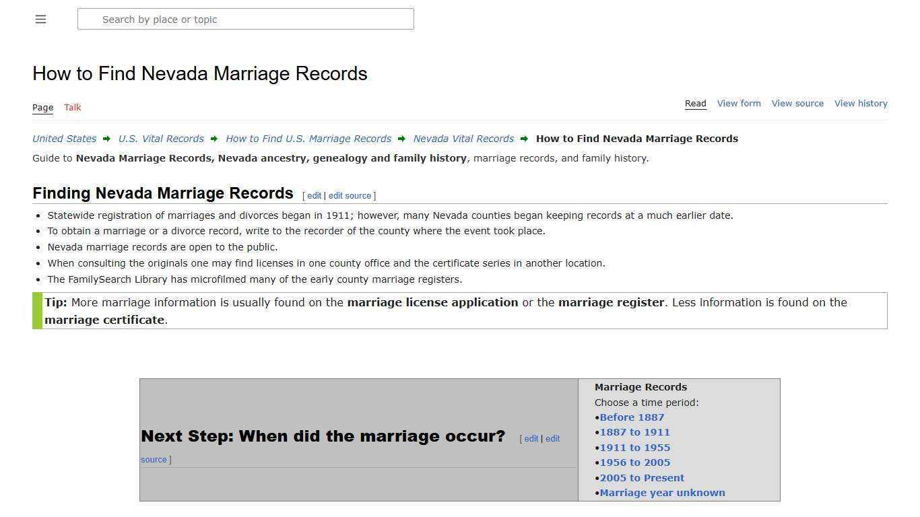Select the Page tab
This screenshot has height=517, width=920.
[42, 107]
